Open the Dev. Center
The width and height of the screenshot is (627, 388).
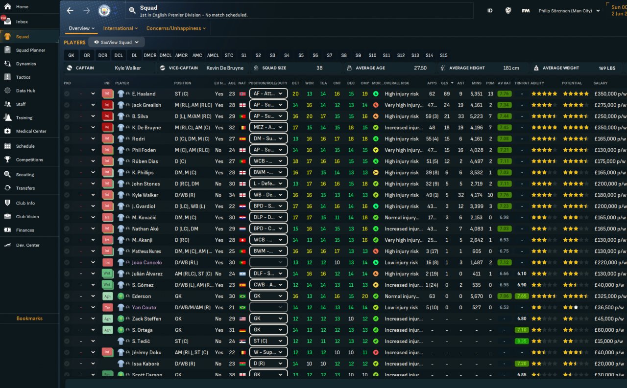coord(27,245)
